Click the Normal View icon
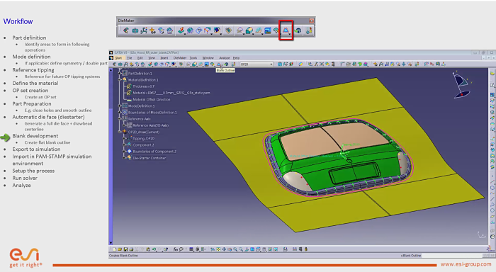 coord(247,249)
